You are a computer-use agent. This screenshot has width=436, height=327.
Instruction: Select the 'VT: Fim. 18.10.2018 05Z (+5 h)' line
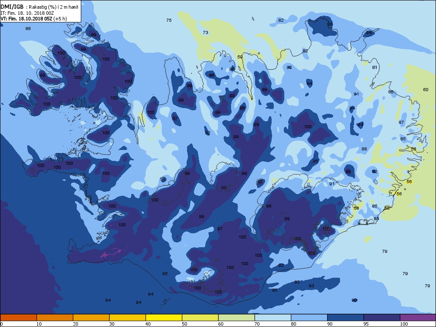tap(34, 19)
